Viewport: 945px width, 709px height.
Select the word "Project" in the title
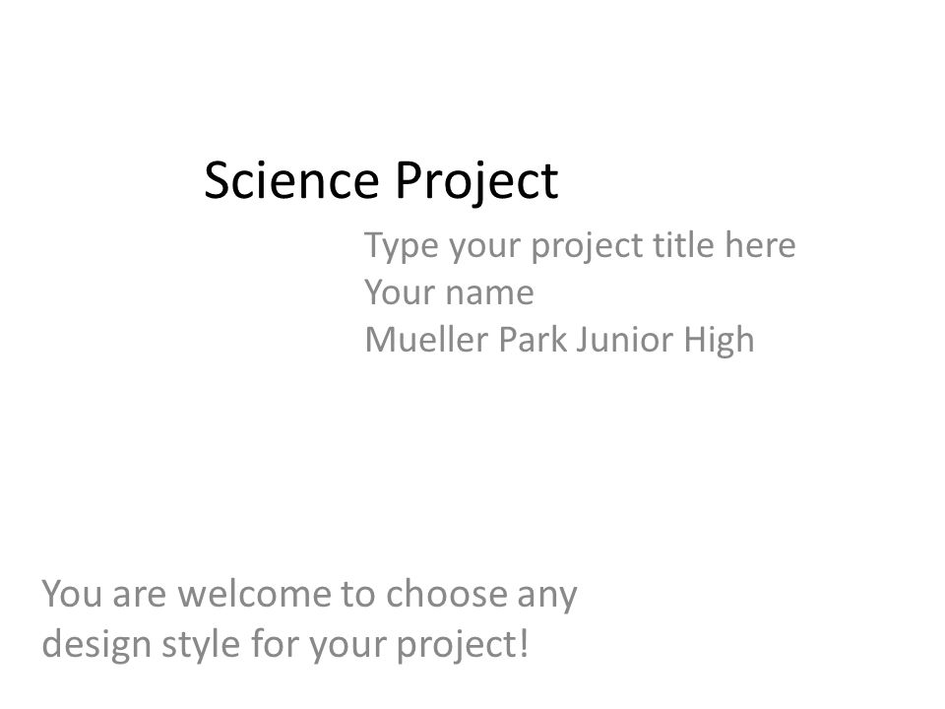[x=476, y=183]
